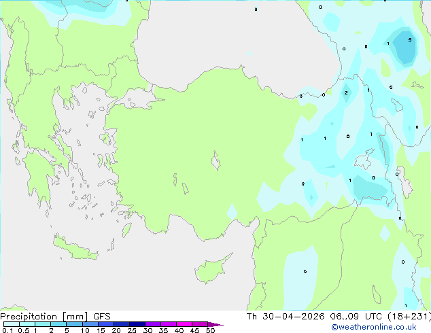Select the 0.5–1 mm legend swatch
The image size is (431, 333).
[x=27, y=324]
